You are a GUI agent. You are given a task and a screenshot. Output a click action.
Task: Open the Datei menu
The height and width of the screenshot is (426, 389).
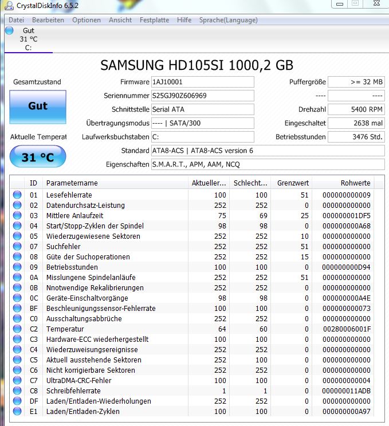(16, 20)
